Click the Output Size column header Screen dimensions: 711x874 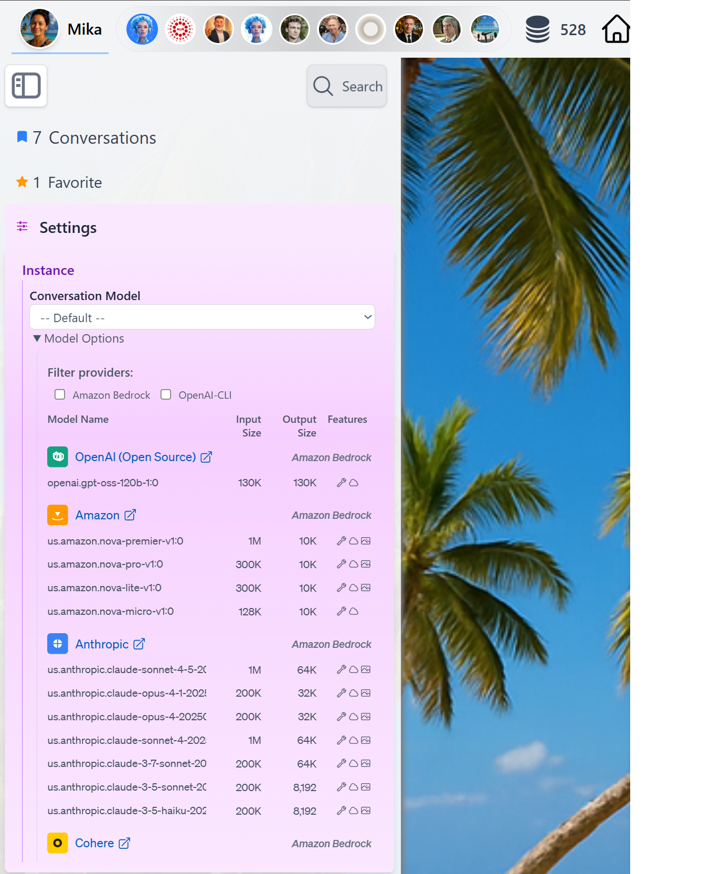pos(300,426)
